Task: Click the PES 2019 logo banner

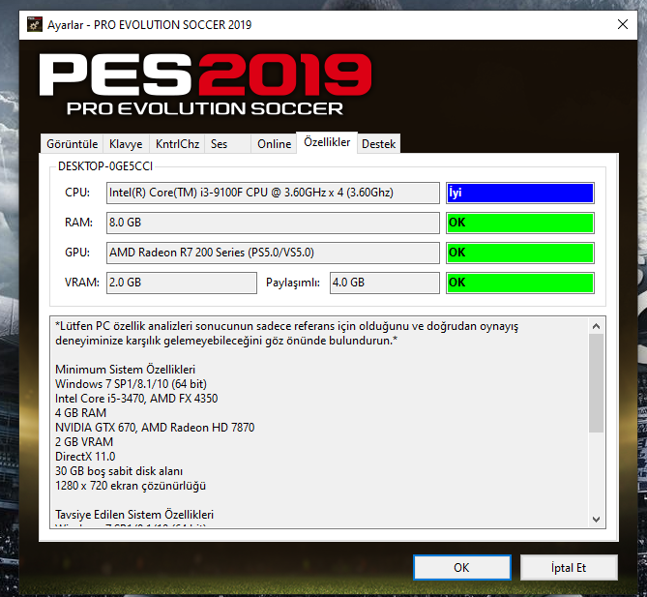Action: [205, 85]
